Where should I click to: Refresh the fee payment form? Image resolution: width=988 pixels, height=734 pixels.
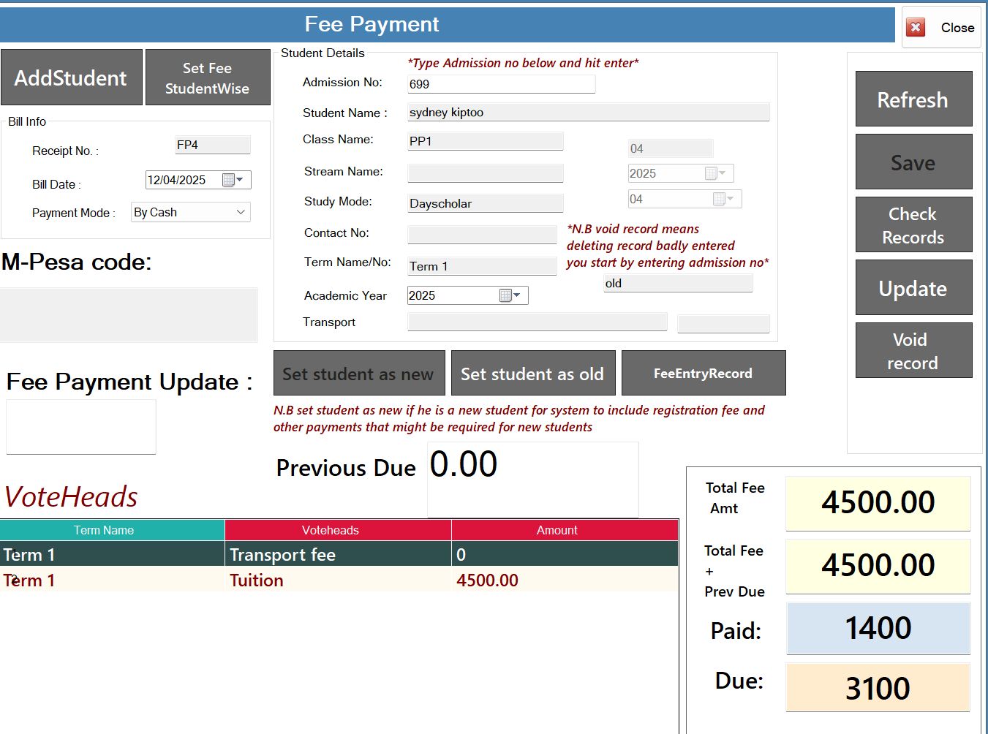(x=913, y=99)
